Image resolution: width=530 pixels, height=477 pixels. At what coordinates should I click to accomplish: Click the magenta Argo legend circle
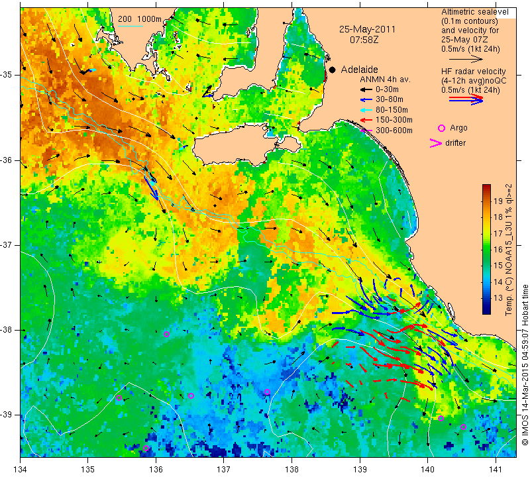tap(441, 128)
